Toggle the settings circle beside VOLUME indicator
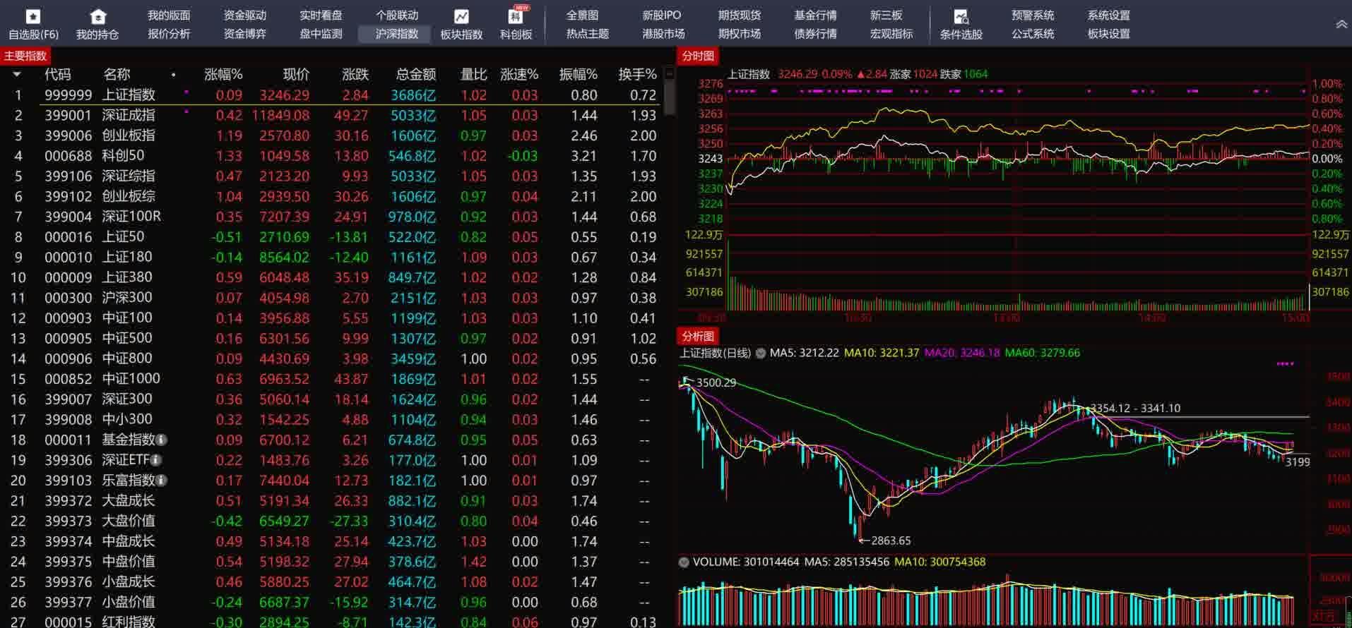The width and height of the screenshot is (1352, 628). (684, 562)
